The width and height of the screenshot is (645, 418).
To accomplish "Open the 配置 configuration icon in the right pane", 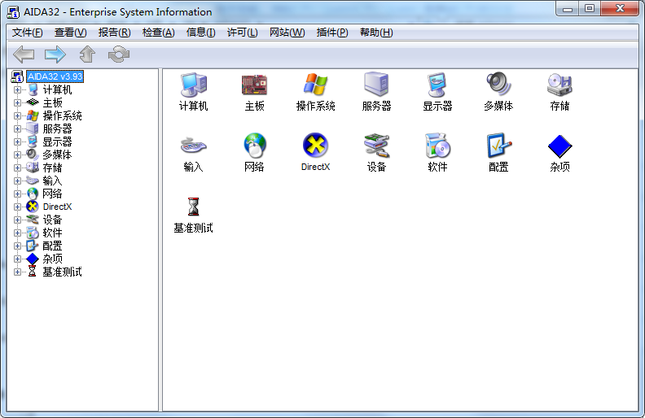I will 498,146.
